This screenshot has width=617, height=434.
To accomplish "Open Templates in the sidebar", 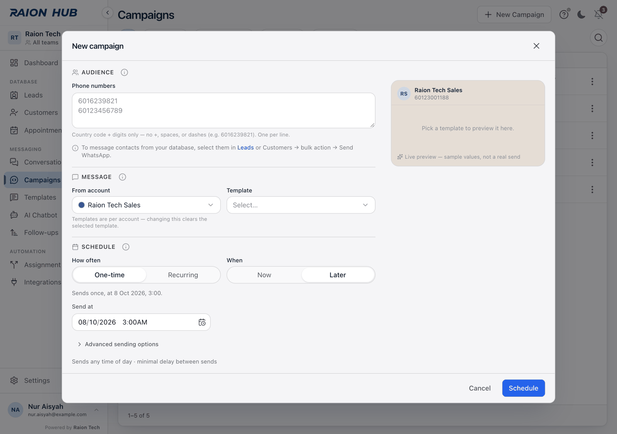I will pos(33,198).
